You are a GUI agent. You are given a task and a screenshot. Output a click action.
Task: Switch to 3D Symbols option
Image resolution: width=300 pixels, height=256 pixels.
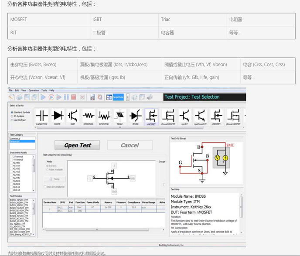(12, 116)
